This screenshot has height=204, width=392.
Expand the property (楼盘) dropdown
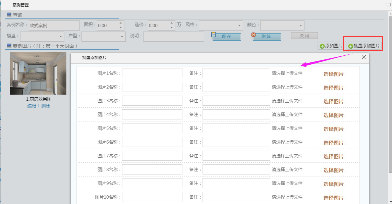pyautogui.click(x=61, y=36)
